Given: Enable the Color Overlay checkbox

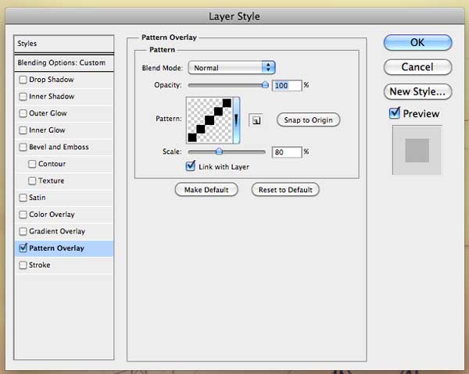Looking at the screenshot, I should pyautogui.click(x=23, y=215).
